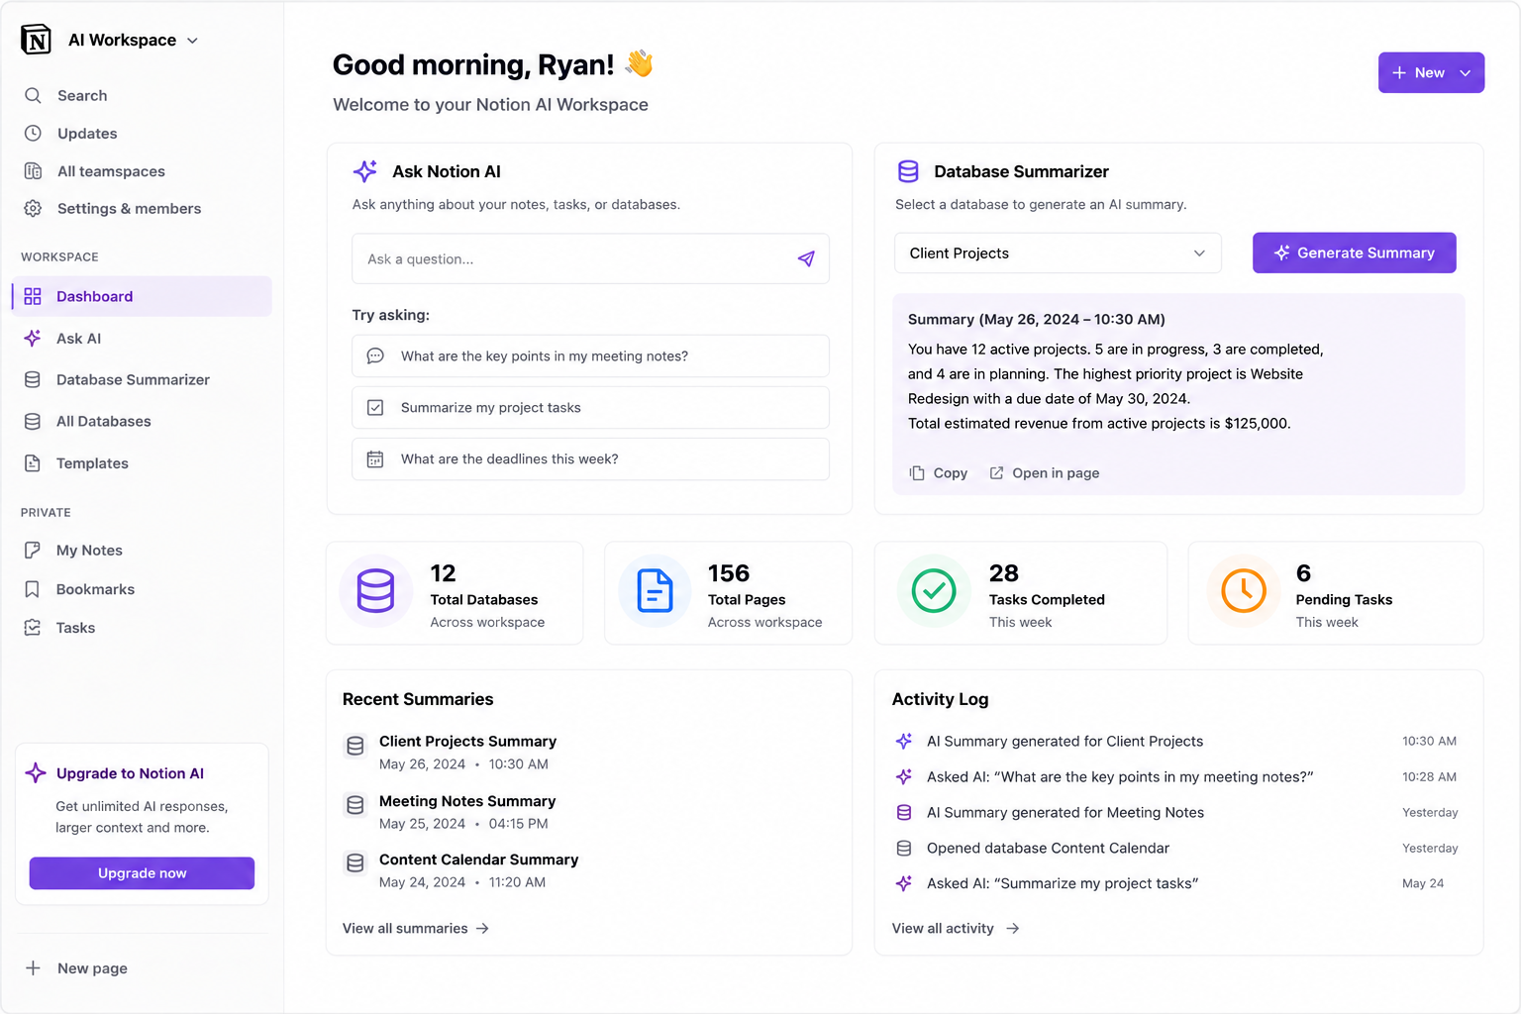Click the Upgrade now button
The height and width of the screenshot is (1014, 1521).
142,873
